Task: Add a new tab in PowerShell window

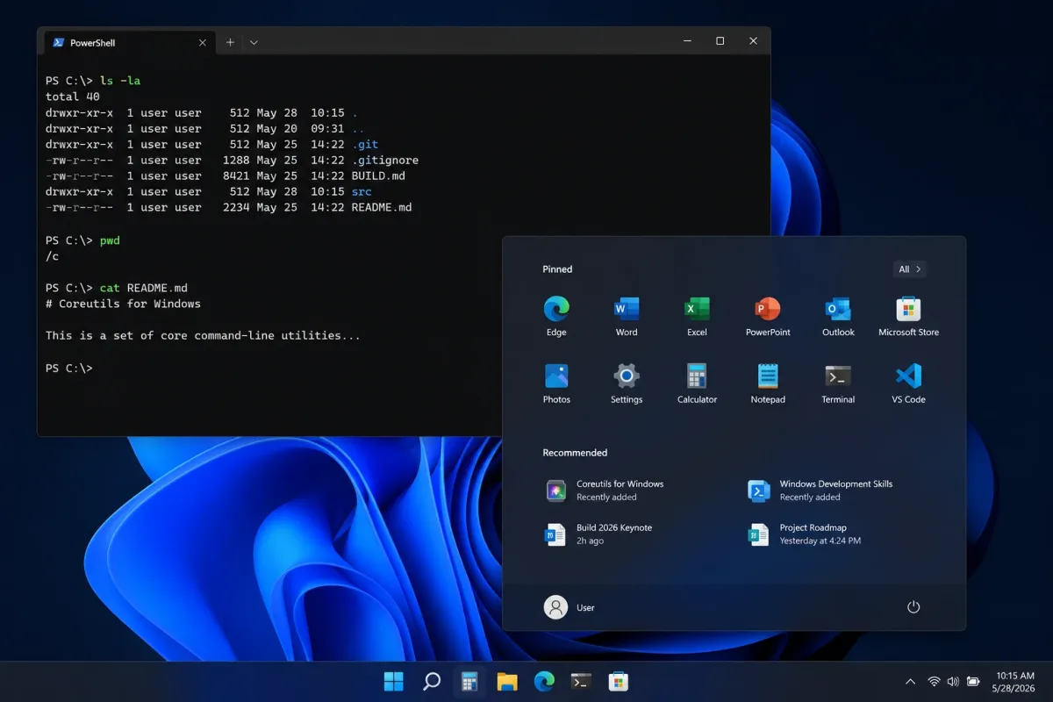Action: (x=230, y=42)
